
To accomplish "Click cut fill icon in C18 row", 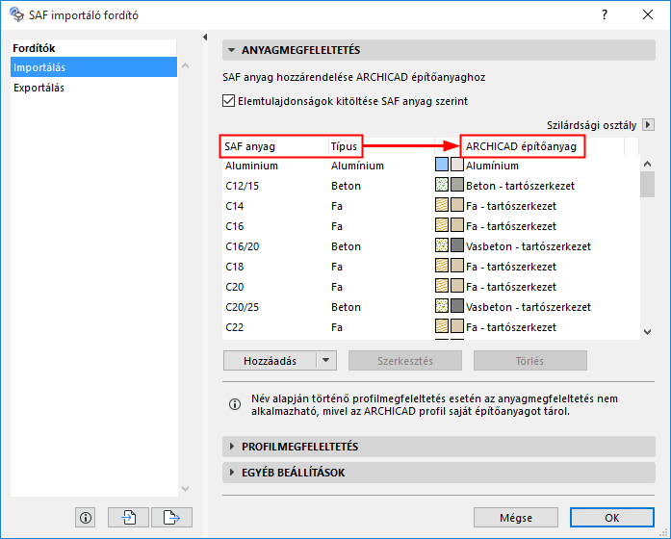I will pyautogui.click(x=442, y=266).
